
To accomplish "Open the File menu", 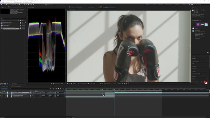I will click(x=1, y=3).
